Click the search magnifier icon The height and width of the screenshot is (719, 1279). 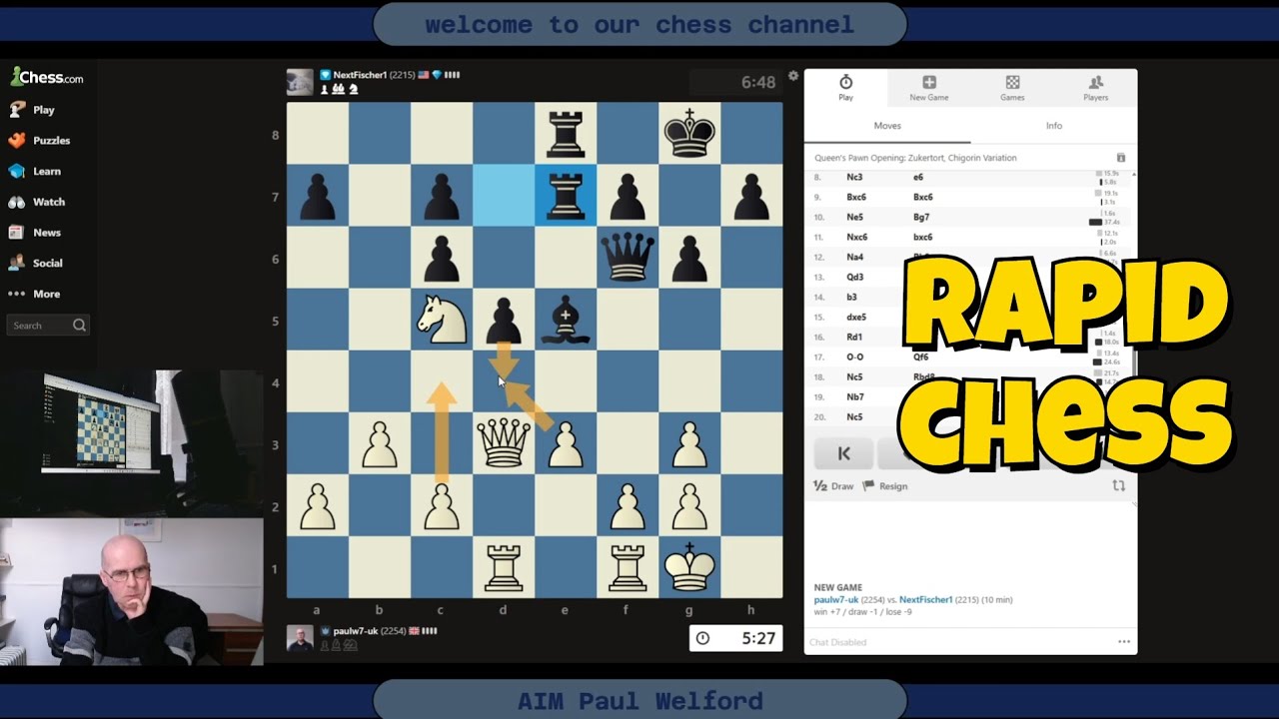click(79, 326)
